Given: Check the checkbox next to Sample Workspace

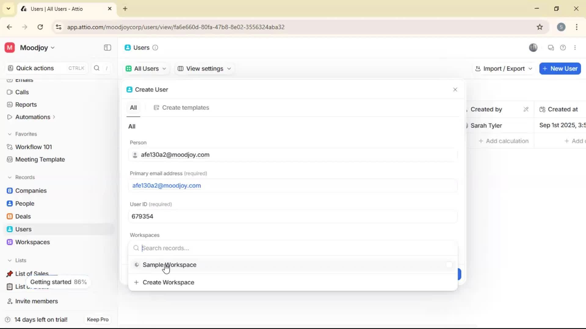Looking at the screenshot, I should [449, 265].
